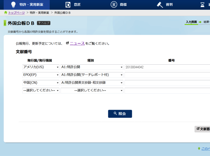The image size is (210, 156).
Task: Open the 意匠 design tab
Action: click(x=73, y=5)
